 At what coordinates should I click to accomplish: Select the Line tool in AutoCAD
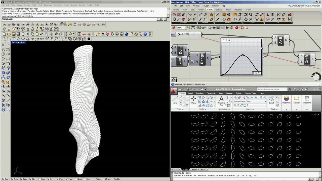(x=175, y=99)
